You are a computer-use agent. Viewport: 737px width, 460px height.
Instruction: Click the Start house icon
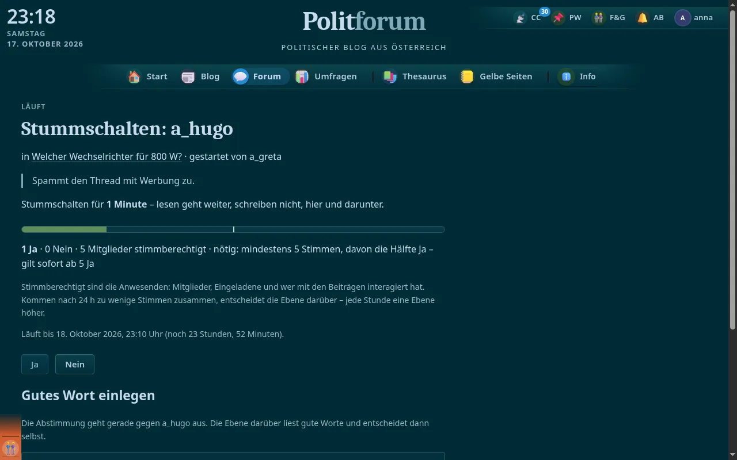(134, 76)
